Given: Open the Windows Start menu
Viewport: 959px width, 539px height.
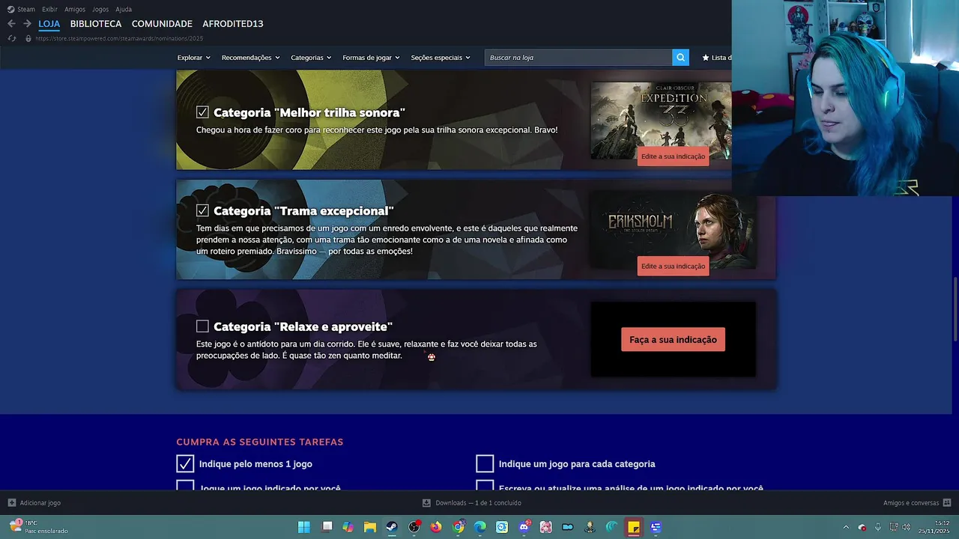Looking at the screenshot, I should coord(303,527).
